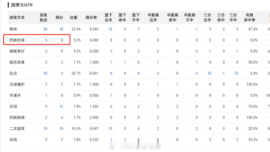
Task: Click the 空切 有效命中率 75.0%
Action: [x=253, y=106]
